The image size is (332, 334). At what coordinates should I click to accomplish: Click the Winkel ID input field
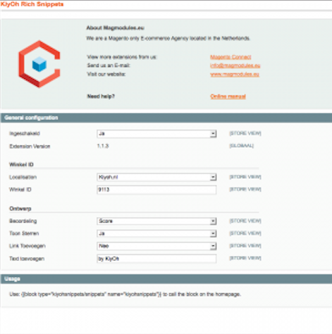coord(156,190)
